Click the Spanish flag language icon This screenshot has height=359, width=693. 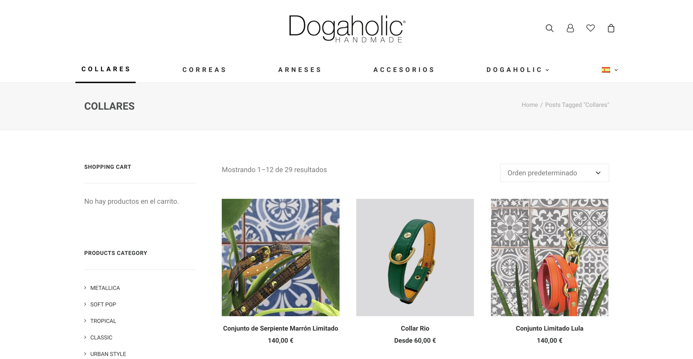tap(606, 70)
